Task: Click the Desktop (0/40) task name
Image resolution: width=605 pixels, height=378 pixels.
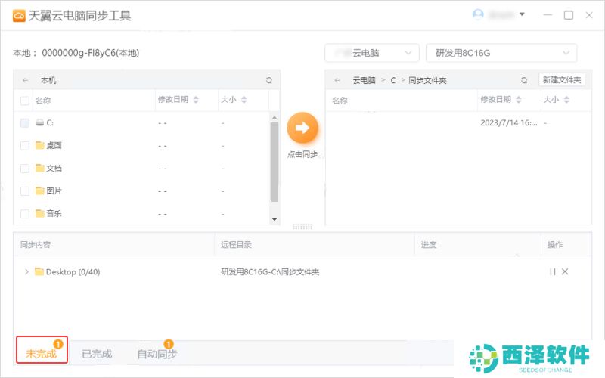Action: 73,272
